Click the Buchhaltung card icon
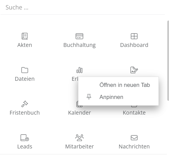 pyautogui.click(x=79, y=36)
